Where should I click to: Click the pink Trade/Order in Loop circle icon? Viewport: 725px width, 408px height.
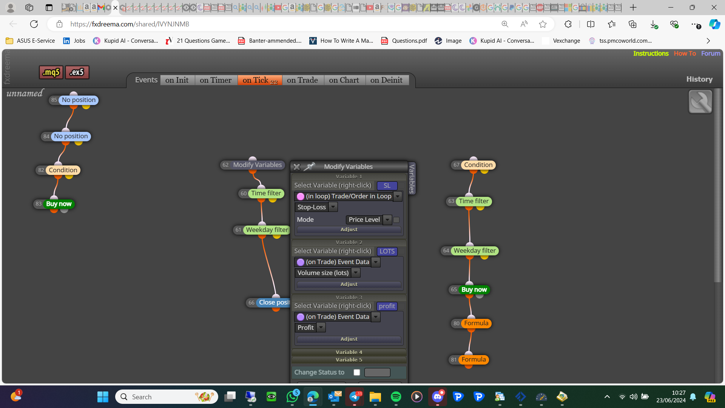tap(301, 196)
